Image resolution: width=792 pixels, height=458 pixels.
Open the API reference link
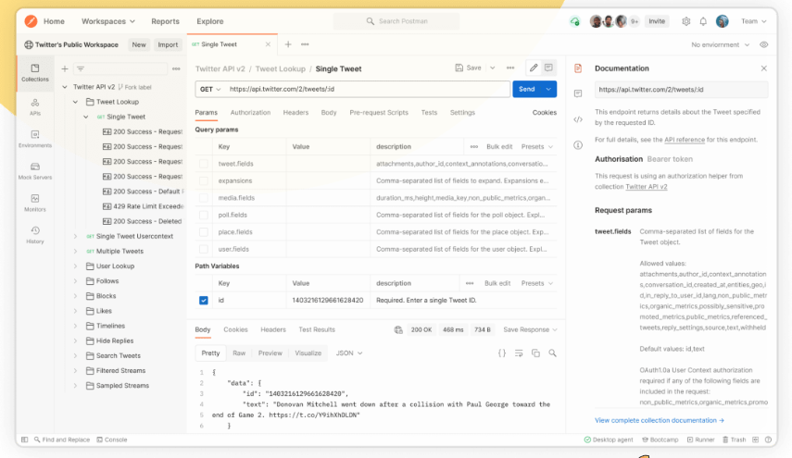coord(685,140)
